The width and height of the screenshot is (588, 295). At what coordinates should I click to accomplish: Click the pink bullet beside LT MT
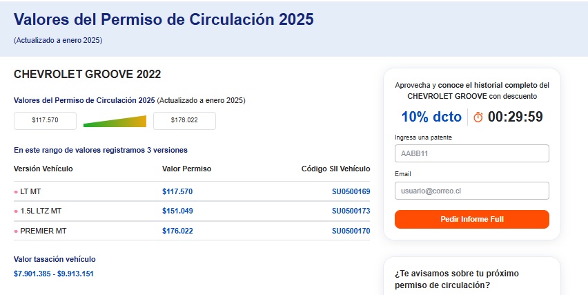pyautogui.click(x=16, y=192)
